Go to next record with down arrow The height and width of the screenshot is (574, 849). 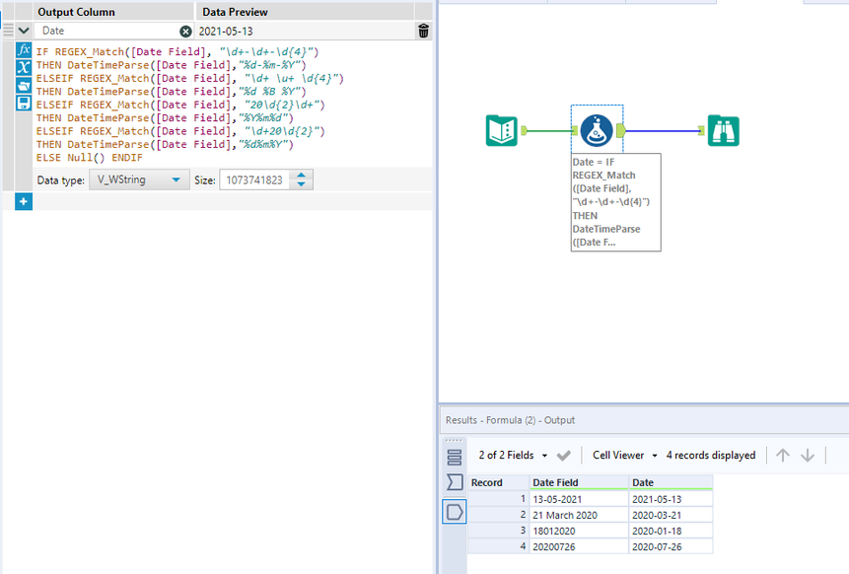[x=808, y=456]
